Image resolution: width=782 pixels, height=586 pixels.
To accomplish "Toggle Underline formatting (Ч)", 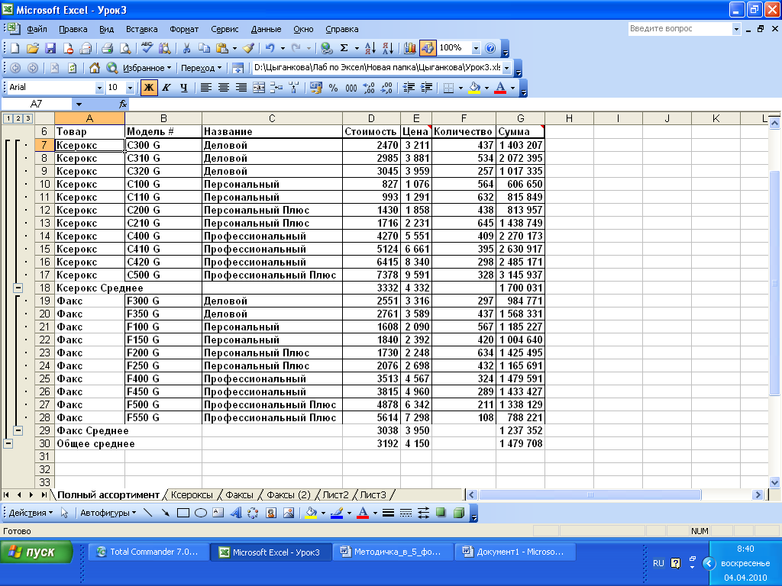I will [183, 89].
